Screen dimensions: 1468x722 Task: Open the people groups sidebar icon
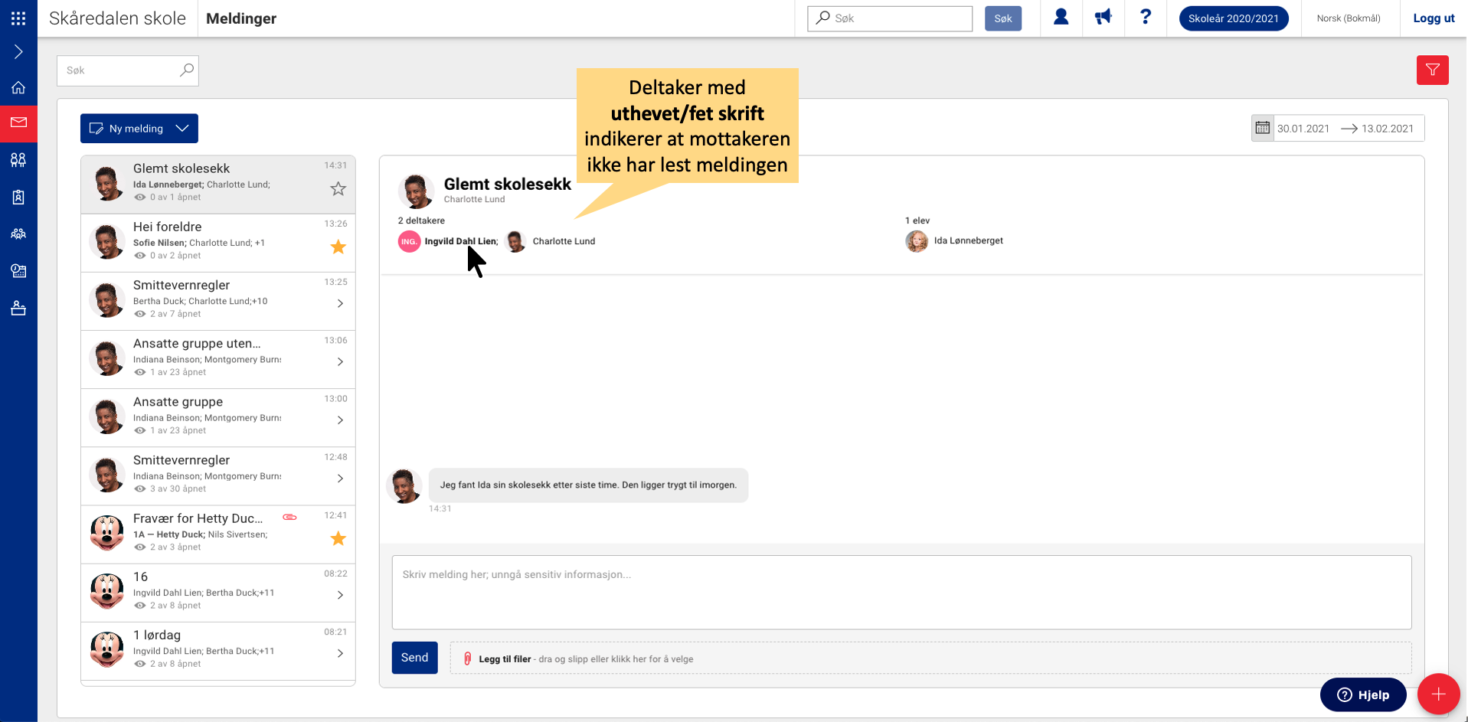(x=18, y=159)
